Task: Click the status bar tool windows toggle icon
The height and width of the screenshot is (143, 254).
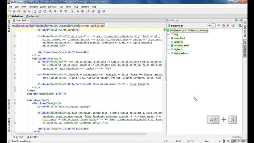Action: pyautogui.click(x=9, y=141)
